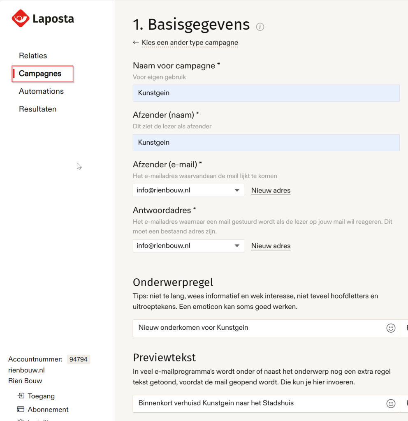408x421 pixels.
Task: Click the account number 94794 badge
Action: [x=78, y=359]
